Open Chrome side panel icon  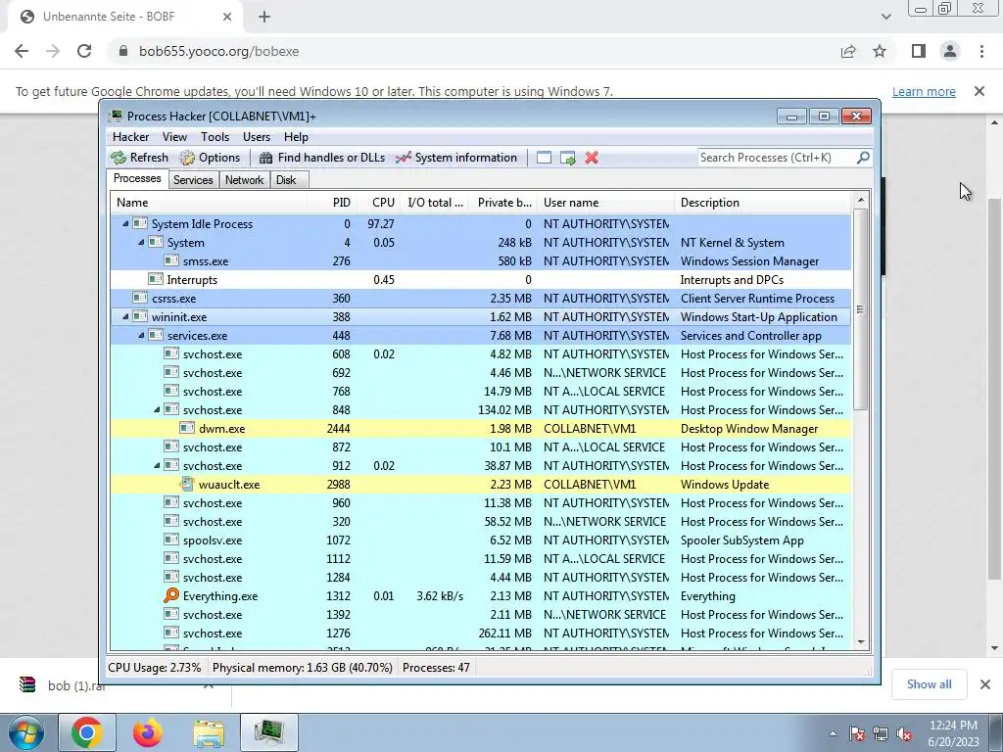click(x=919, y=51)
